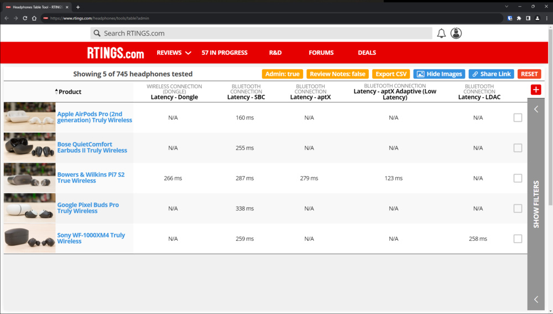The width and height of the screenshot is (553, 314).
Task: Open a new browser tab
Action: (x=78, y=7)
